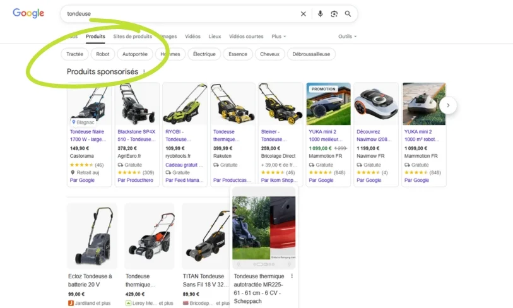Open YUKA mini 2 1000 meilleur link

(x=326, y=136)
